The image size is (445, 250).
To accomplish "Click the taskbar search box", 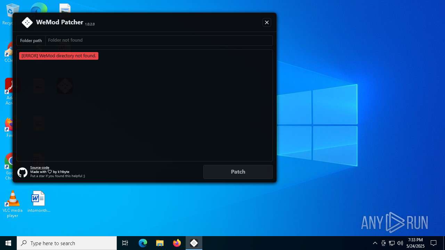I will 67,243.
